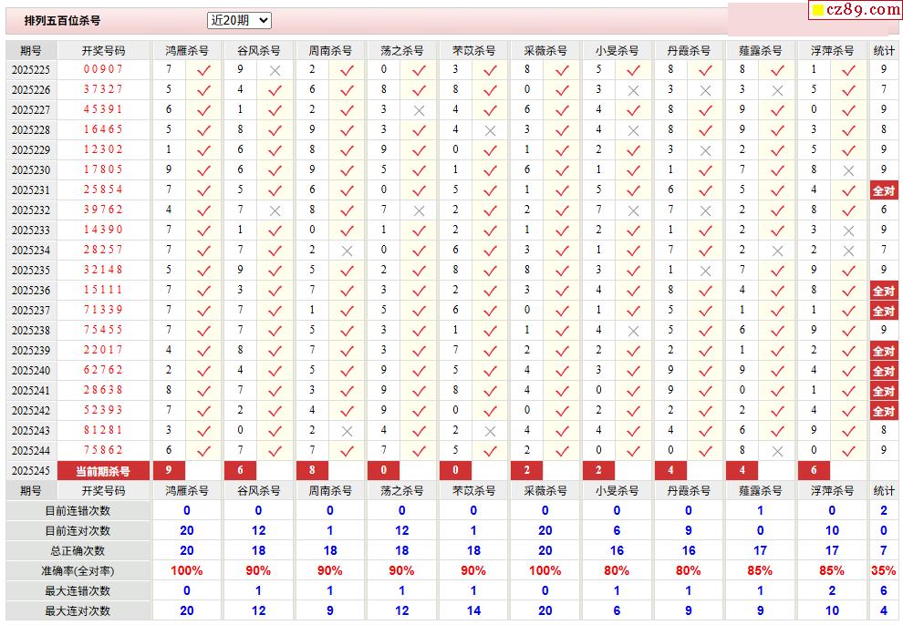Click the 80% accuracy value under 小旻杀号
Screen dimensions: 903x625
(617, 571)
